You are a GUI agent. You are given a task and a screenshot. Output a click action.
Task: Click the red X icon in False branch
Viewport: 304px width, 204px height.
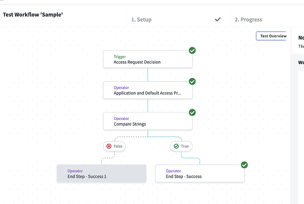pyautogui.click(x=109, y=146)
